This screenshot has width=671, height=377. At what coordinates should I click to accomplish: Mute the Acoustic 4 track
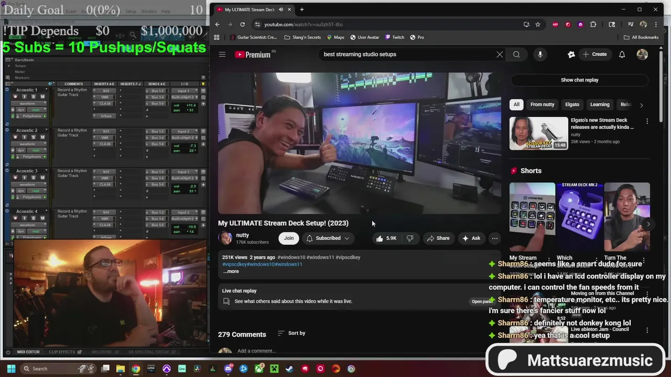42,218
